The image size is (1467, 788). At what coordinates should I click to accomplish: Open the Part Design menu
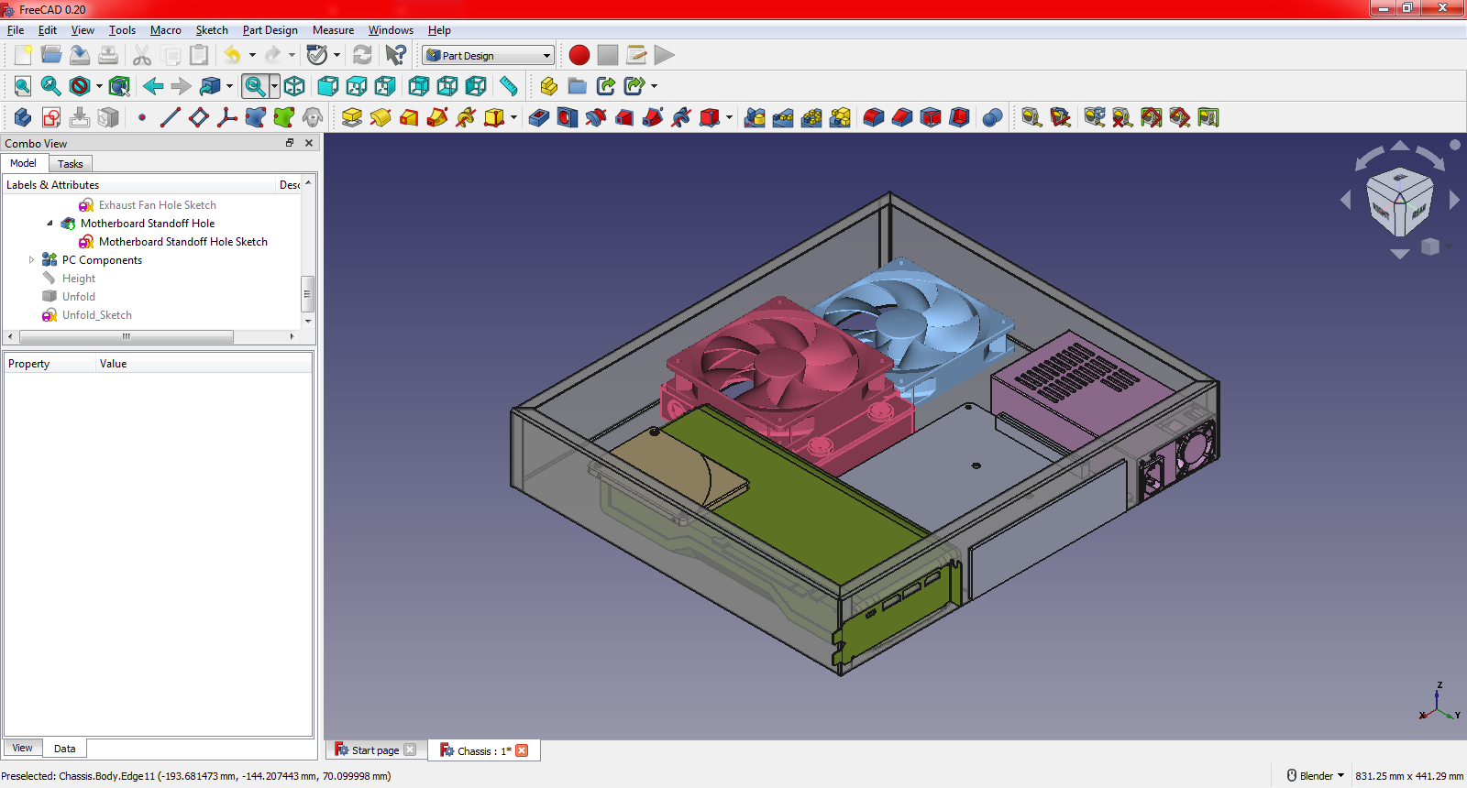(270, 30)
